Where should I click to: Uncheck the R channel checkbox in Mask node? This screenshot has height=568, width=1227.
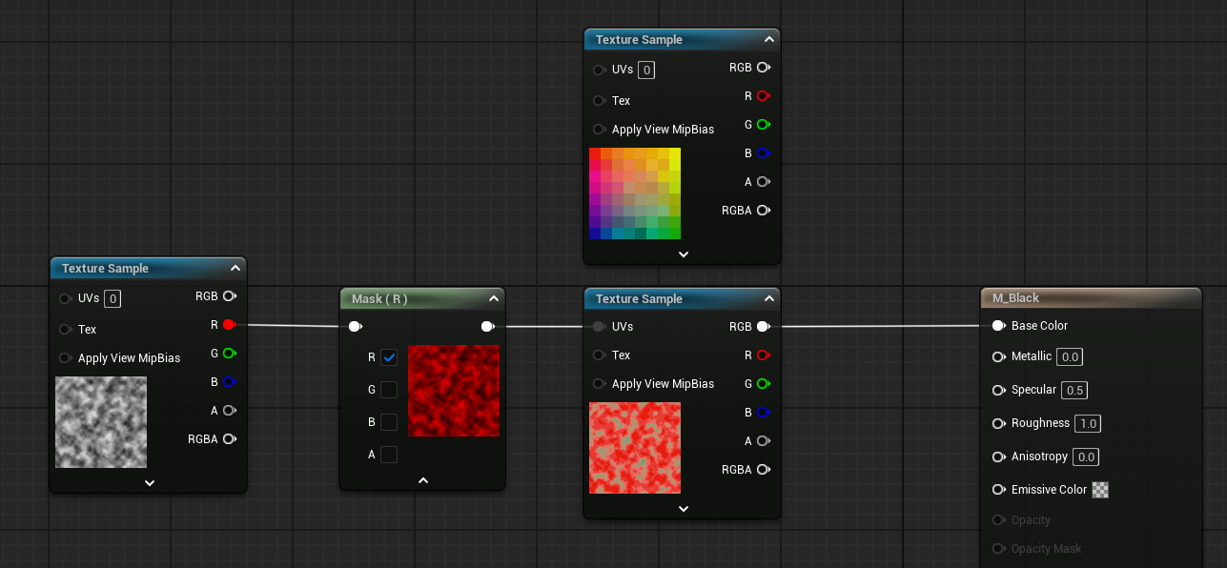[389, 357]
